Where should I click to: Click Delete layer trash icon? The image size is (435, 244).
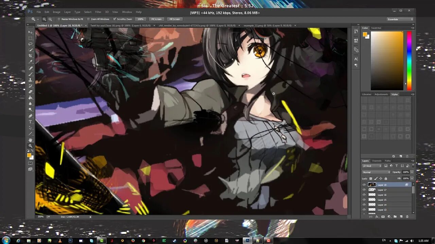coord(407,217)
